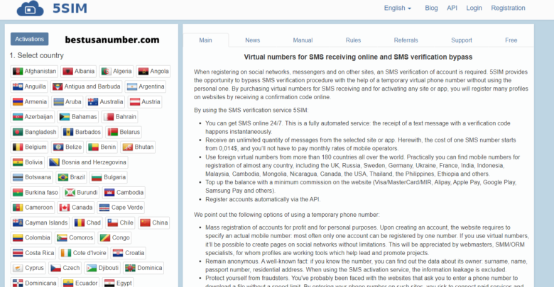Click the Belarus flag icon

113,132
